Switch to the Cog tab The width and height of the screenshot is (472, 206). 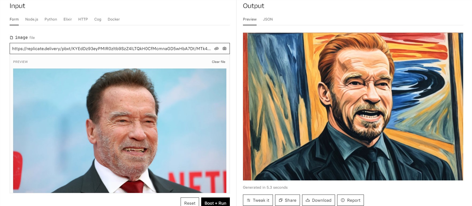(x=98, y=19)
